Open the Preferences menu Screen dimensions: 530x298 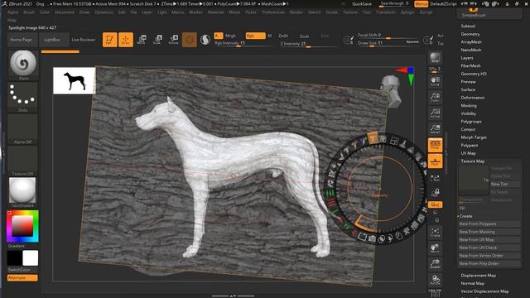pos(273,12)
